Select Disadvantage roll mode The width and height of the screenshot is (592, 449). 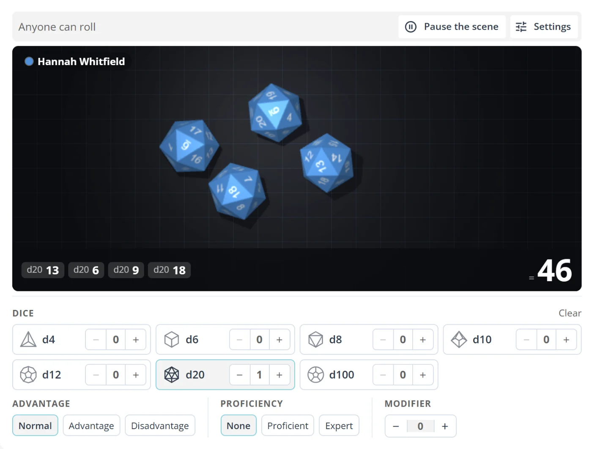coord(160,426)
